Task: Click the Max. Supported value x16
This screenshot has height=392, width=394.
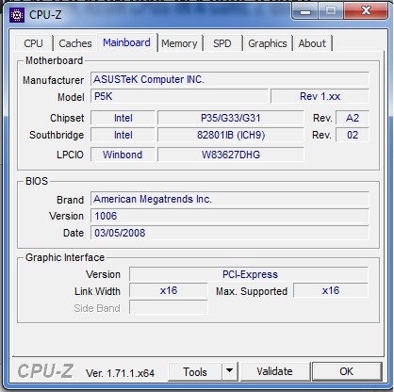Action: pos(331,290)
